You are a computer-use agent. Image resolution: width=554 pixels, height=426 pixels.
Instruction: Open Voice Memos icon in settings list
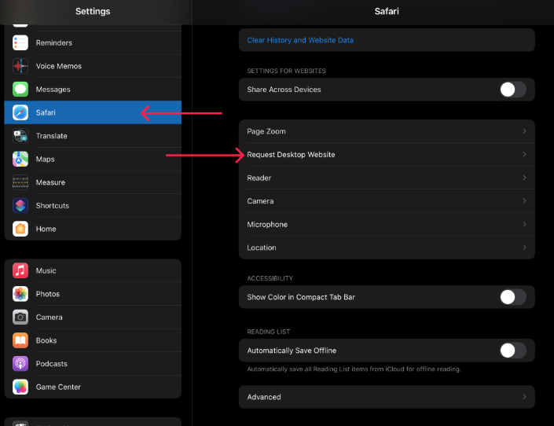click(20, 66)
